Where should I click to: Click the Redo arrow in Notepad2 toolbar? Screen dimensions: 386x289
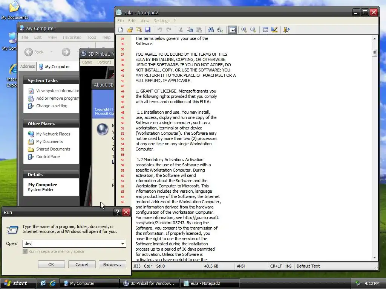tap(169, 30)
